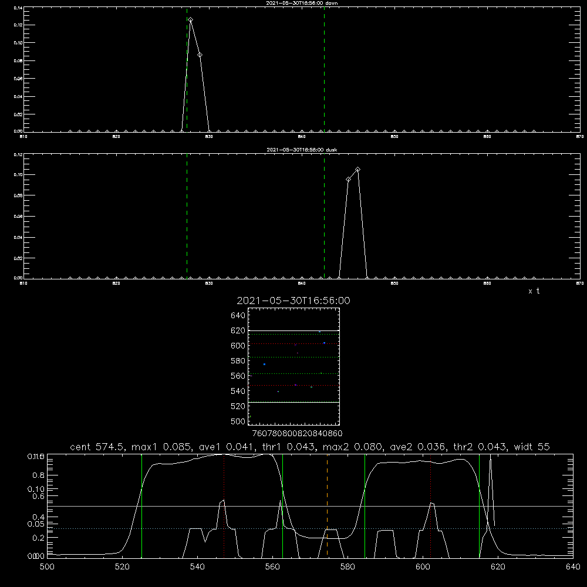Click x-axis label '580' of bottom plot
Viewport: 587px width, 587px height.
pos(348,567)
